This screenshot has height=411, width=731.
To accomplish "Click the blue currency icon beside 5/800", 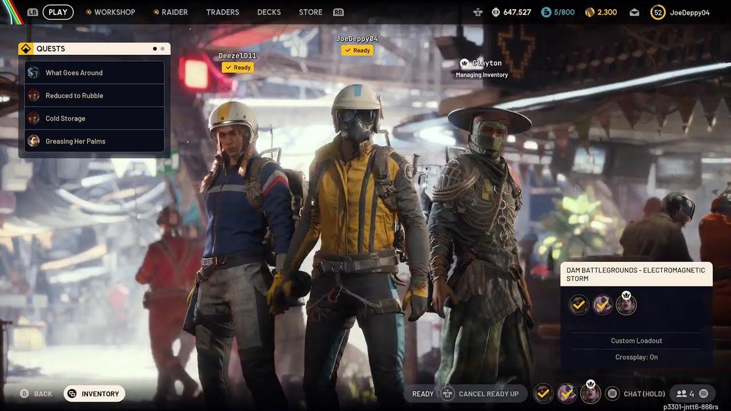I will [547, 12].
